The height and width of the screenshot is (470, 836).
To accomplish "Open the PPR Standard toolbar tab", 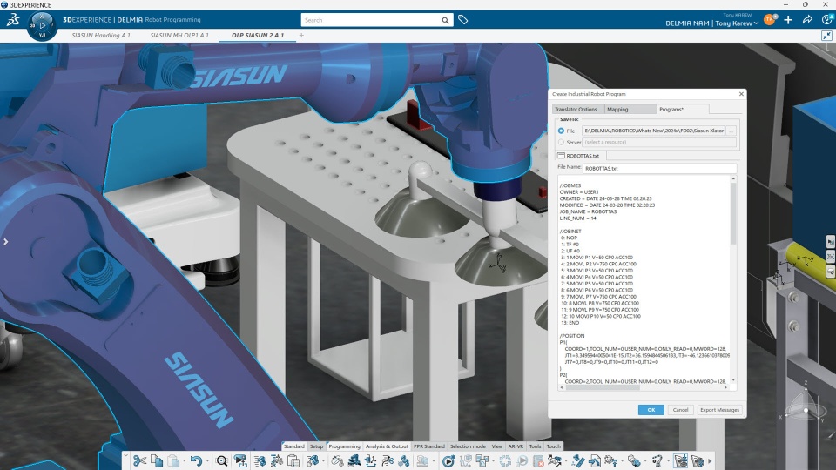I will [x=429, y=446].
